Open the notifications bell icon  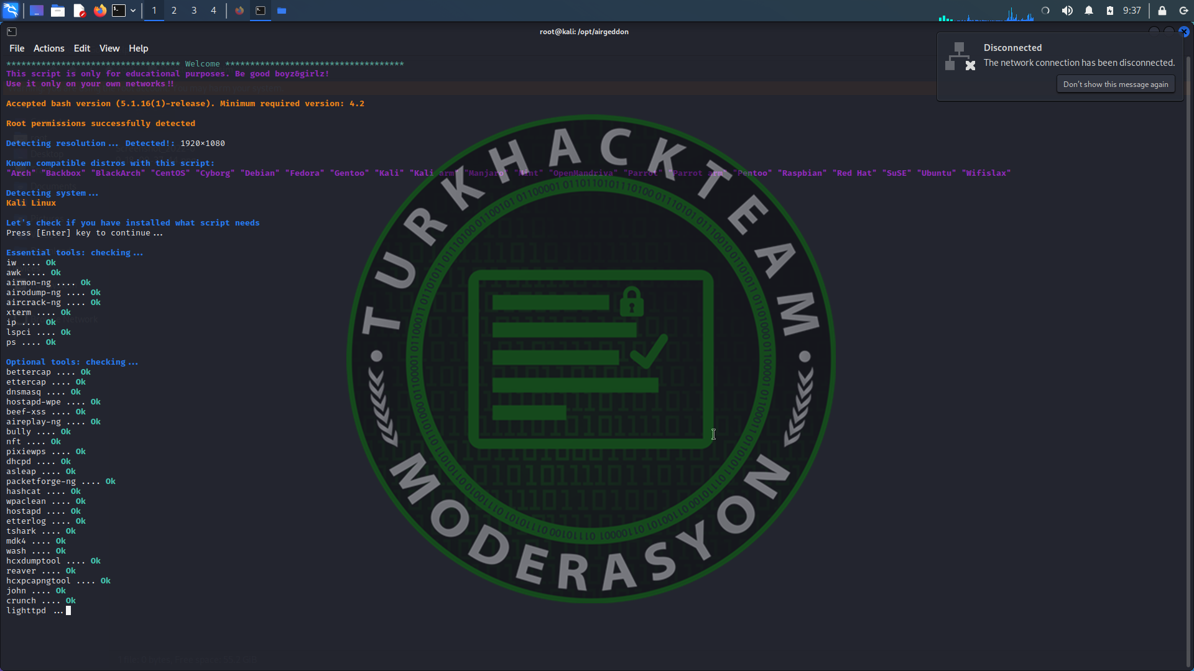pyautogui.click(x=1089, y=11)
